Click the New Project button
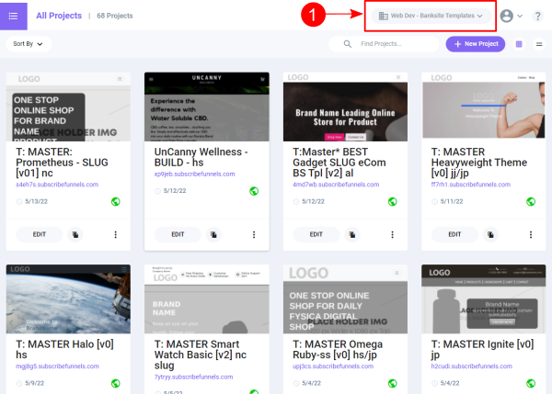552x394 pixels. (474, 43)
